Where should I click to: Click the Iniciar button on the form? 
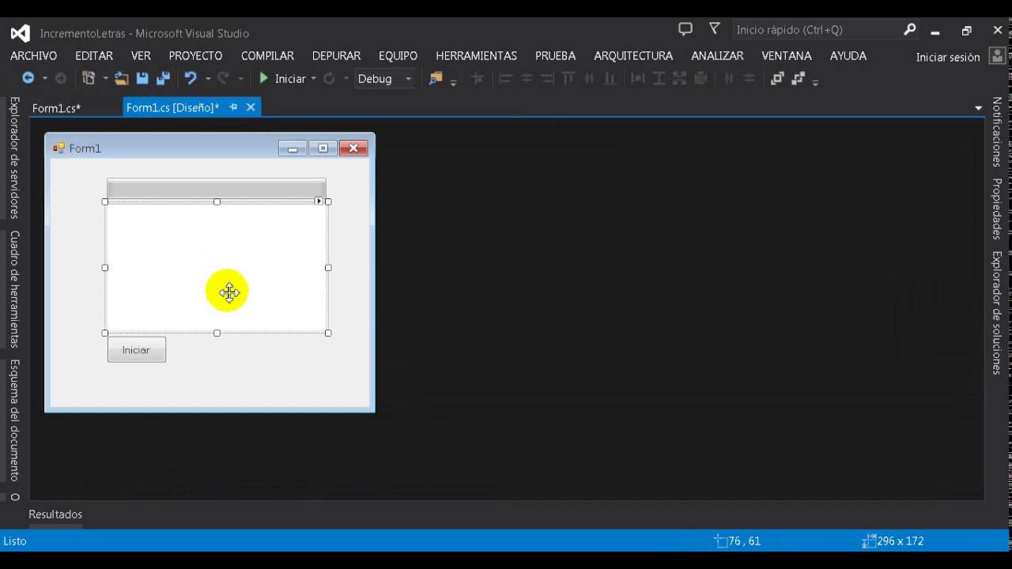137,349
